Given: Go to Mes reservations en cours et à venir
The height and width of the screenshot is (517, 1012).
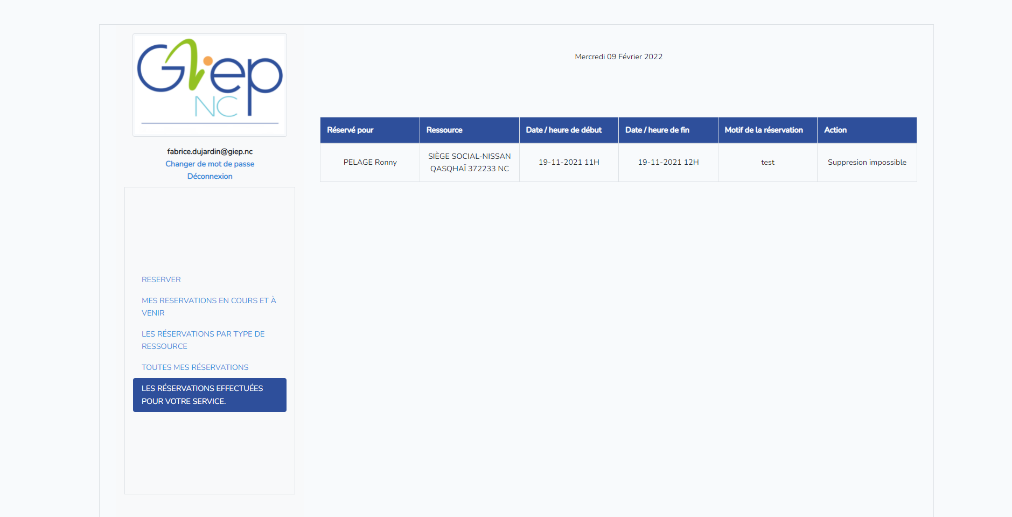Looking at the screenshot, I should (x=210, y=306).
